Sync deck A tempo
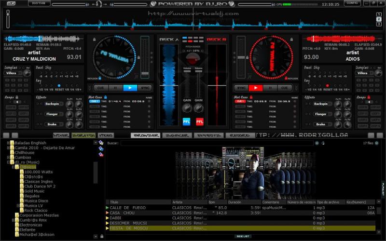The height and width of the screenshot is (241, 386). pos(145,88)
